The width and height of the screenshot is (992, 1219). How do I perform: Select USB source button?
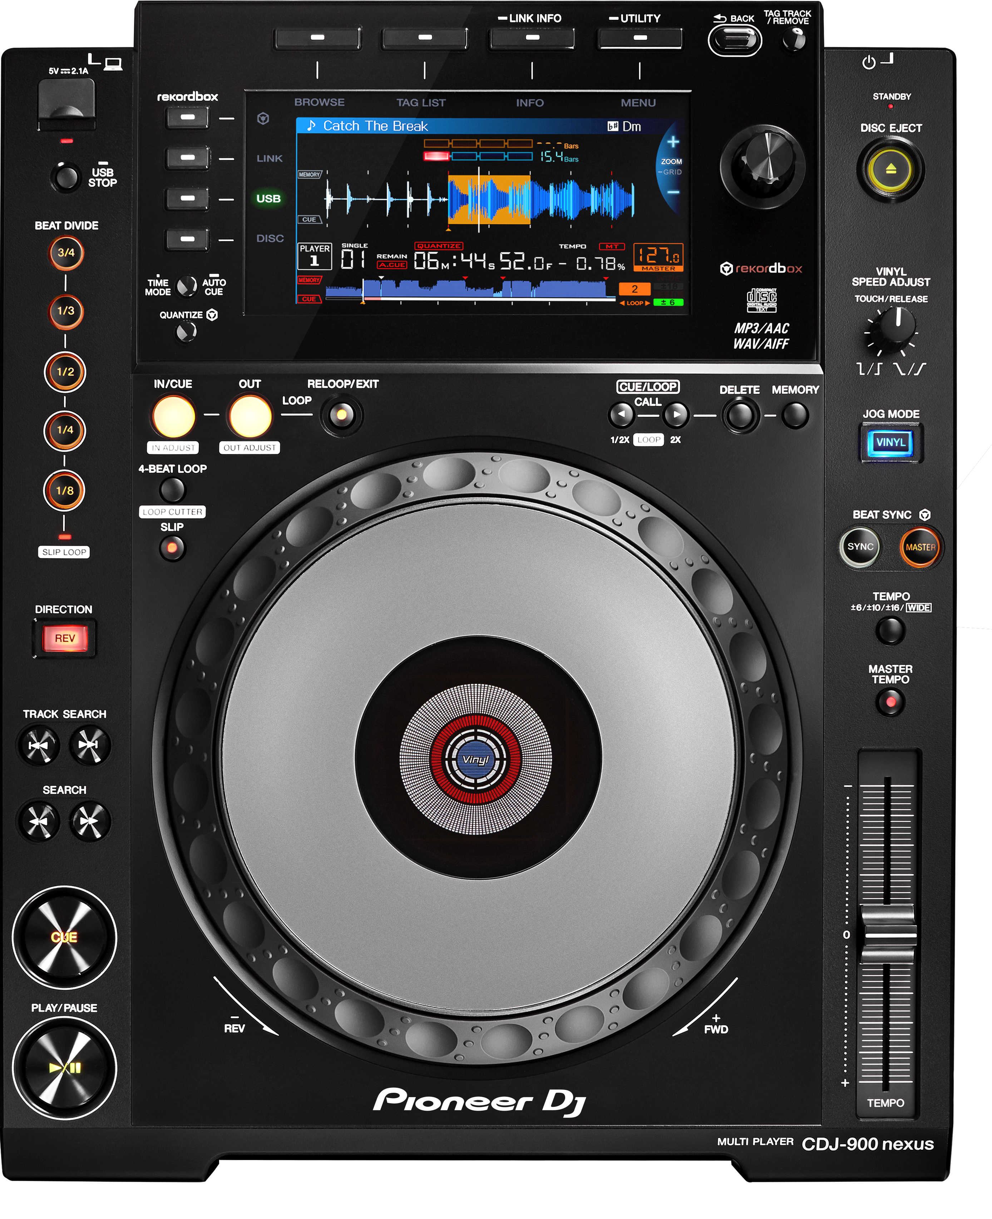(x=187, y=198)
